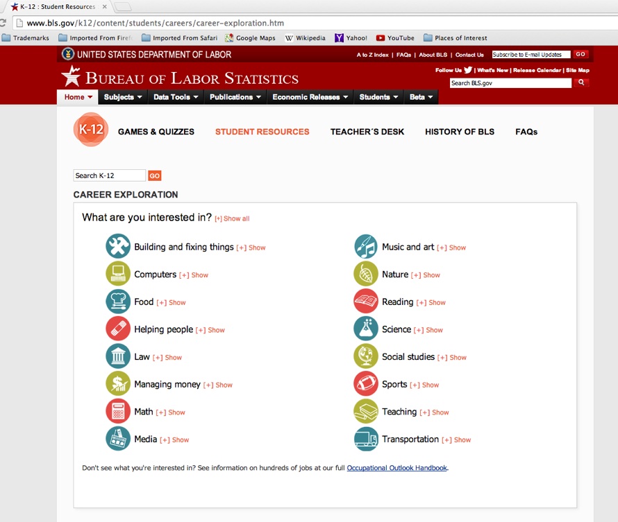Select the Sports football icon
This screenshot has width=618, height=522.
[366, 383]
